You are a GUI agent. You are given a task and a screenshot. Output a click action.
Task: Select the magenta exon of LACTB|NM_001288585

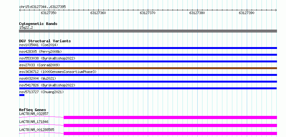tap(170, 133)
